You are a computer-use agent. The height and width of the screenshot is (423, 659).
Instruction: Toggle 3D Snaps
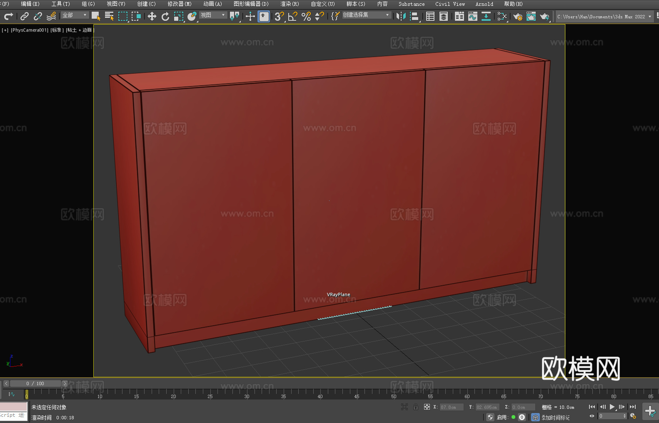[279, 16]
